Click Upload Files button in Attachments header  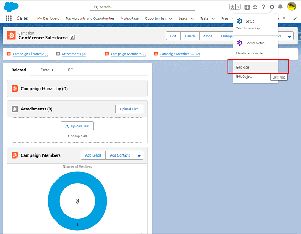(x=129, y=109)
